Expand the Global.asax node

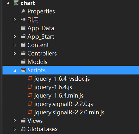point(15,129)
